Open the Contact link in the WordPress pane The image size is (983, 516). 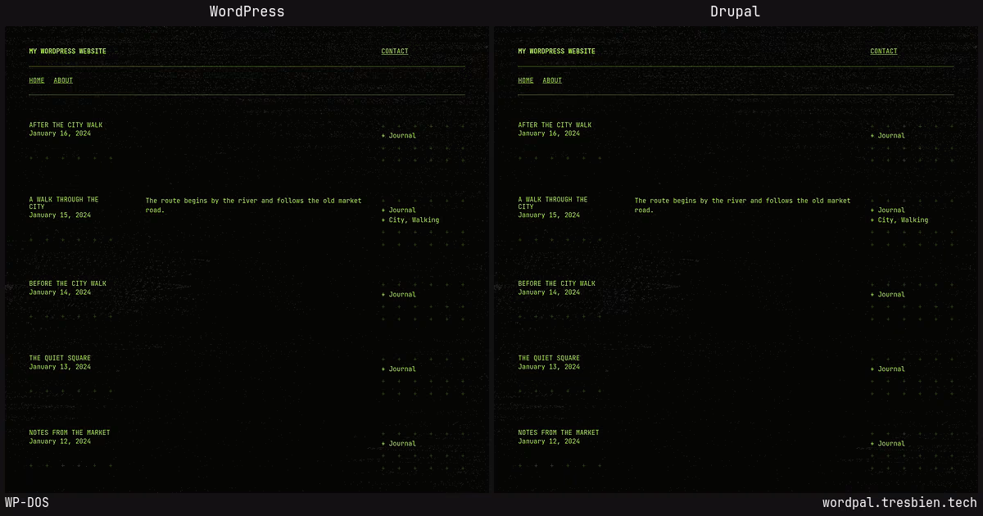coord(395,51)
